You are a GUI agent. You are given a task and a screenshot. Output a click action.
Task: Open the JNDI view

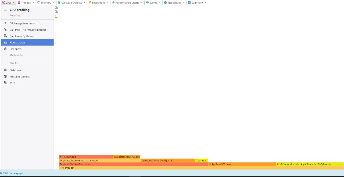[27, 83]
